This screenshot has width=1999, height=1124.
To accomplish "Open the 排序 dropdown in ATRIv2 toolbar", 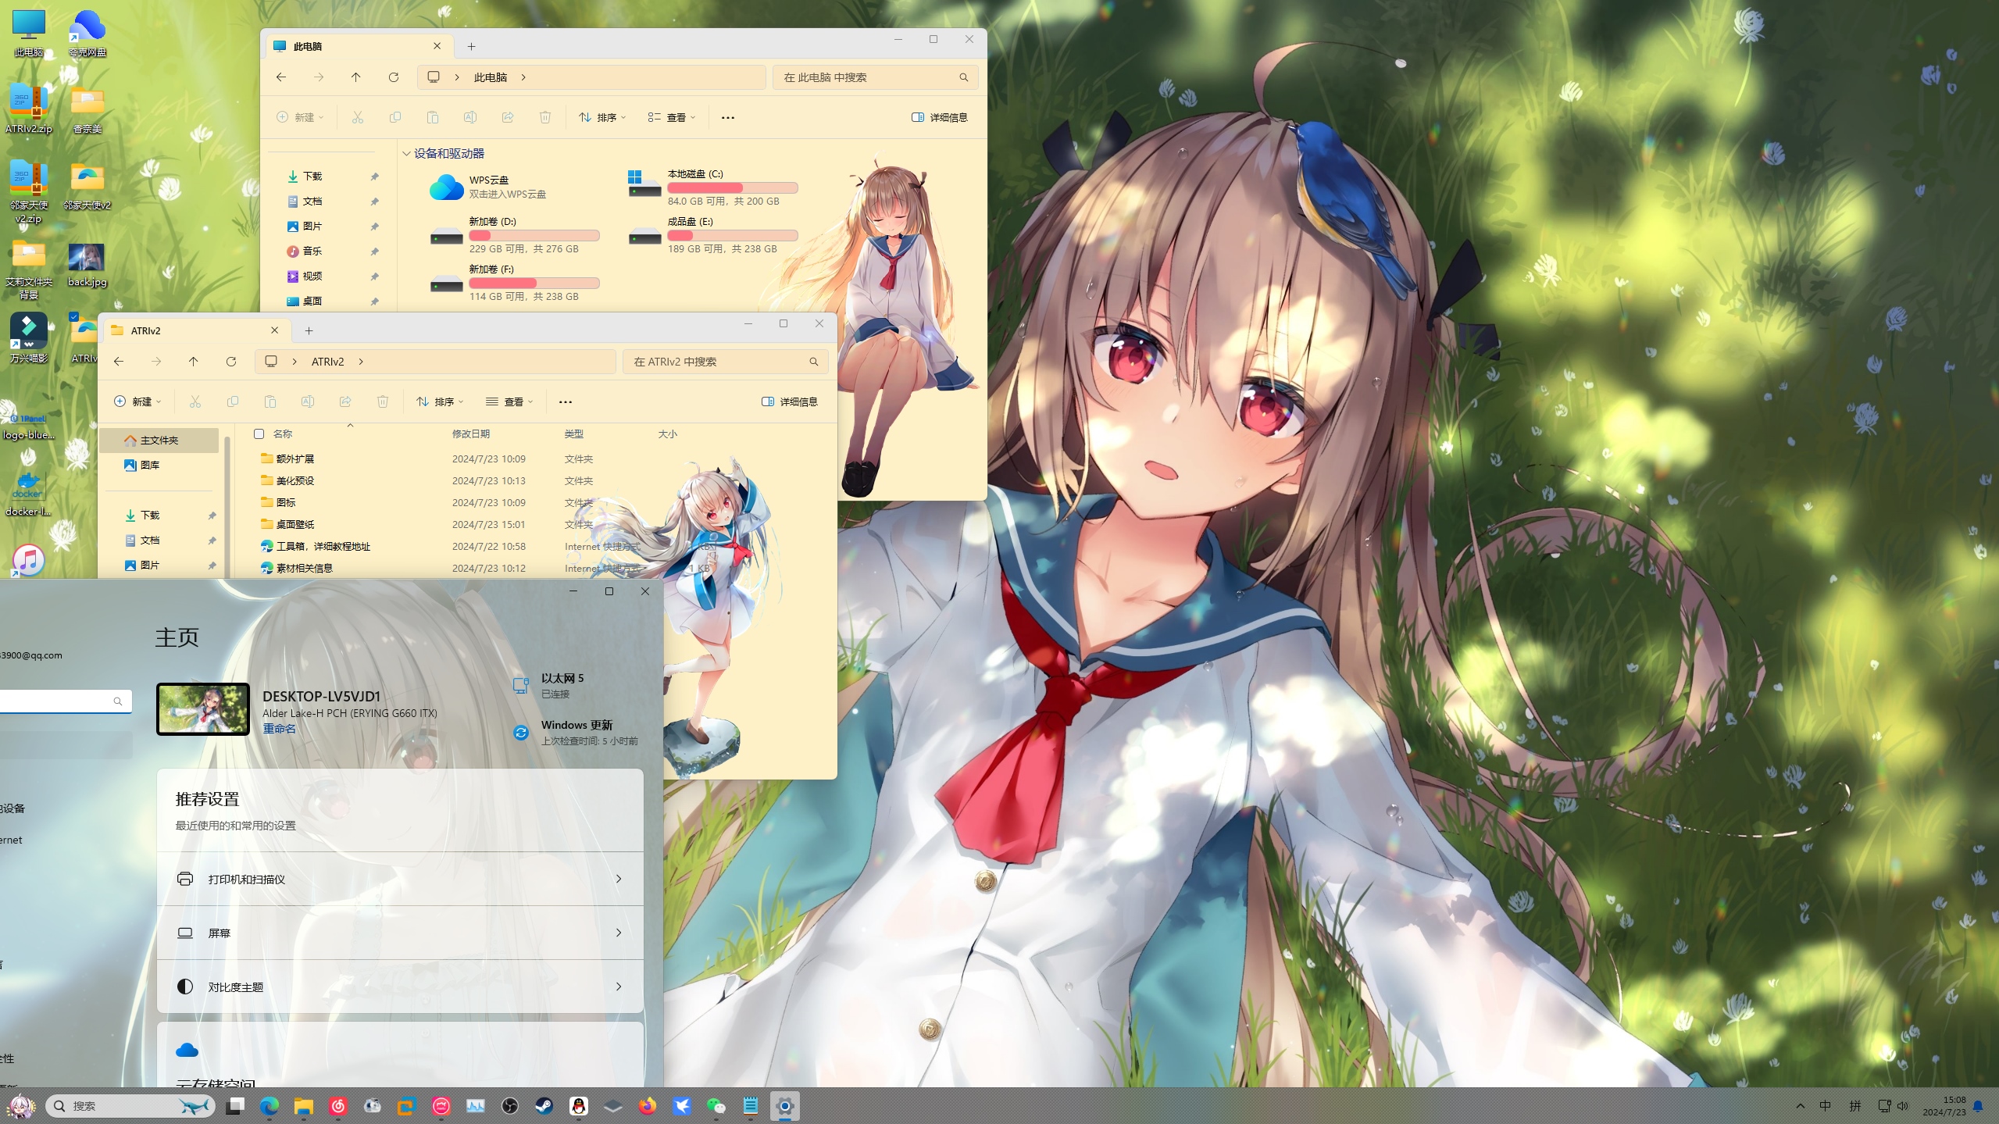I will [x=440, y=402].
